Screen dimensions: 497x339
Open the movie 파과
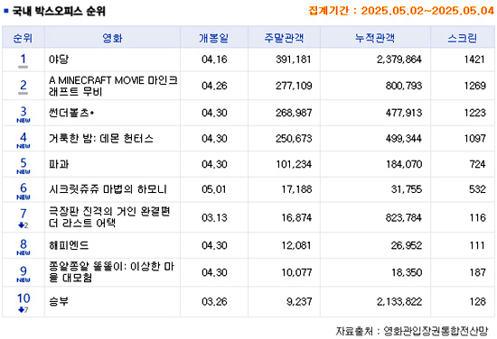(x=59, y=164)
